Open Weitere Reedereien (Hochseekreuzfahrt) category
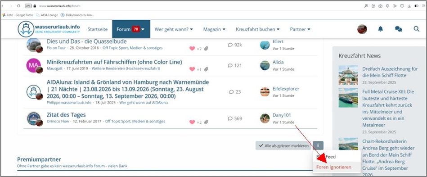Viewport: 427px width, 177px height. click(x=126, y=68)
